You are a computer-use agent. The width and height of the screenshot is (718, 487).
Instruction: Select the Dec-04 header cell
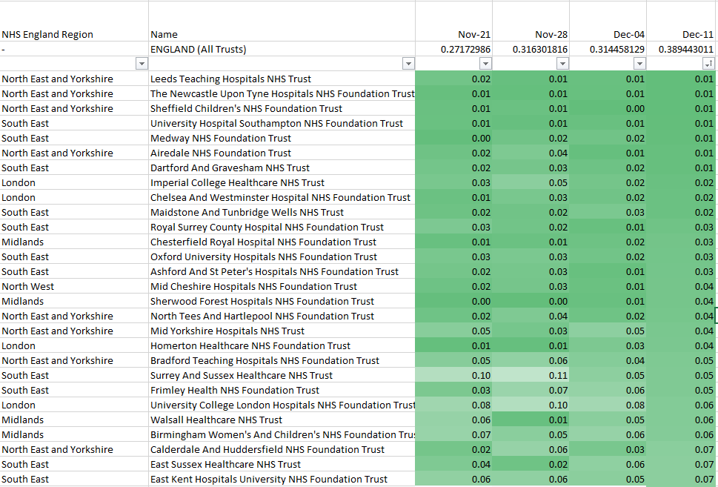(608, 21)
